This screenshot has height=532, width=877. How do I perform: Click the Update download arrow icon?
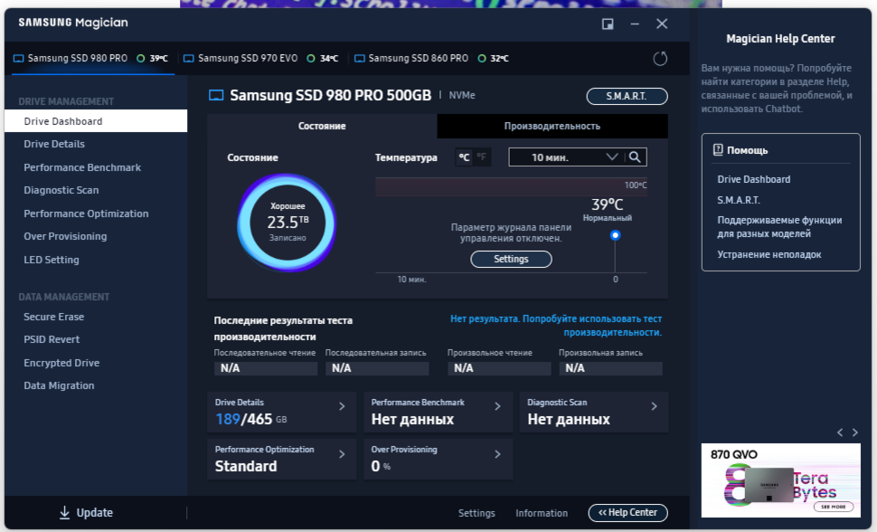64,512
